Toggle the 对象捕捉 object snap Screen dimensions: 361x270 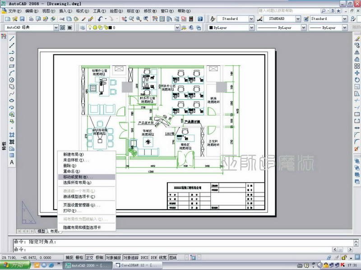click(114, 257)
